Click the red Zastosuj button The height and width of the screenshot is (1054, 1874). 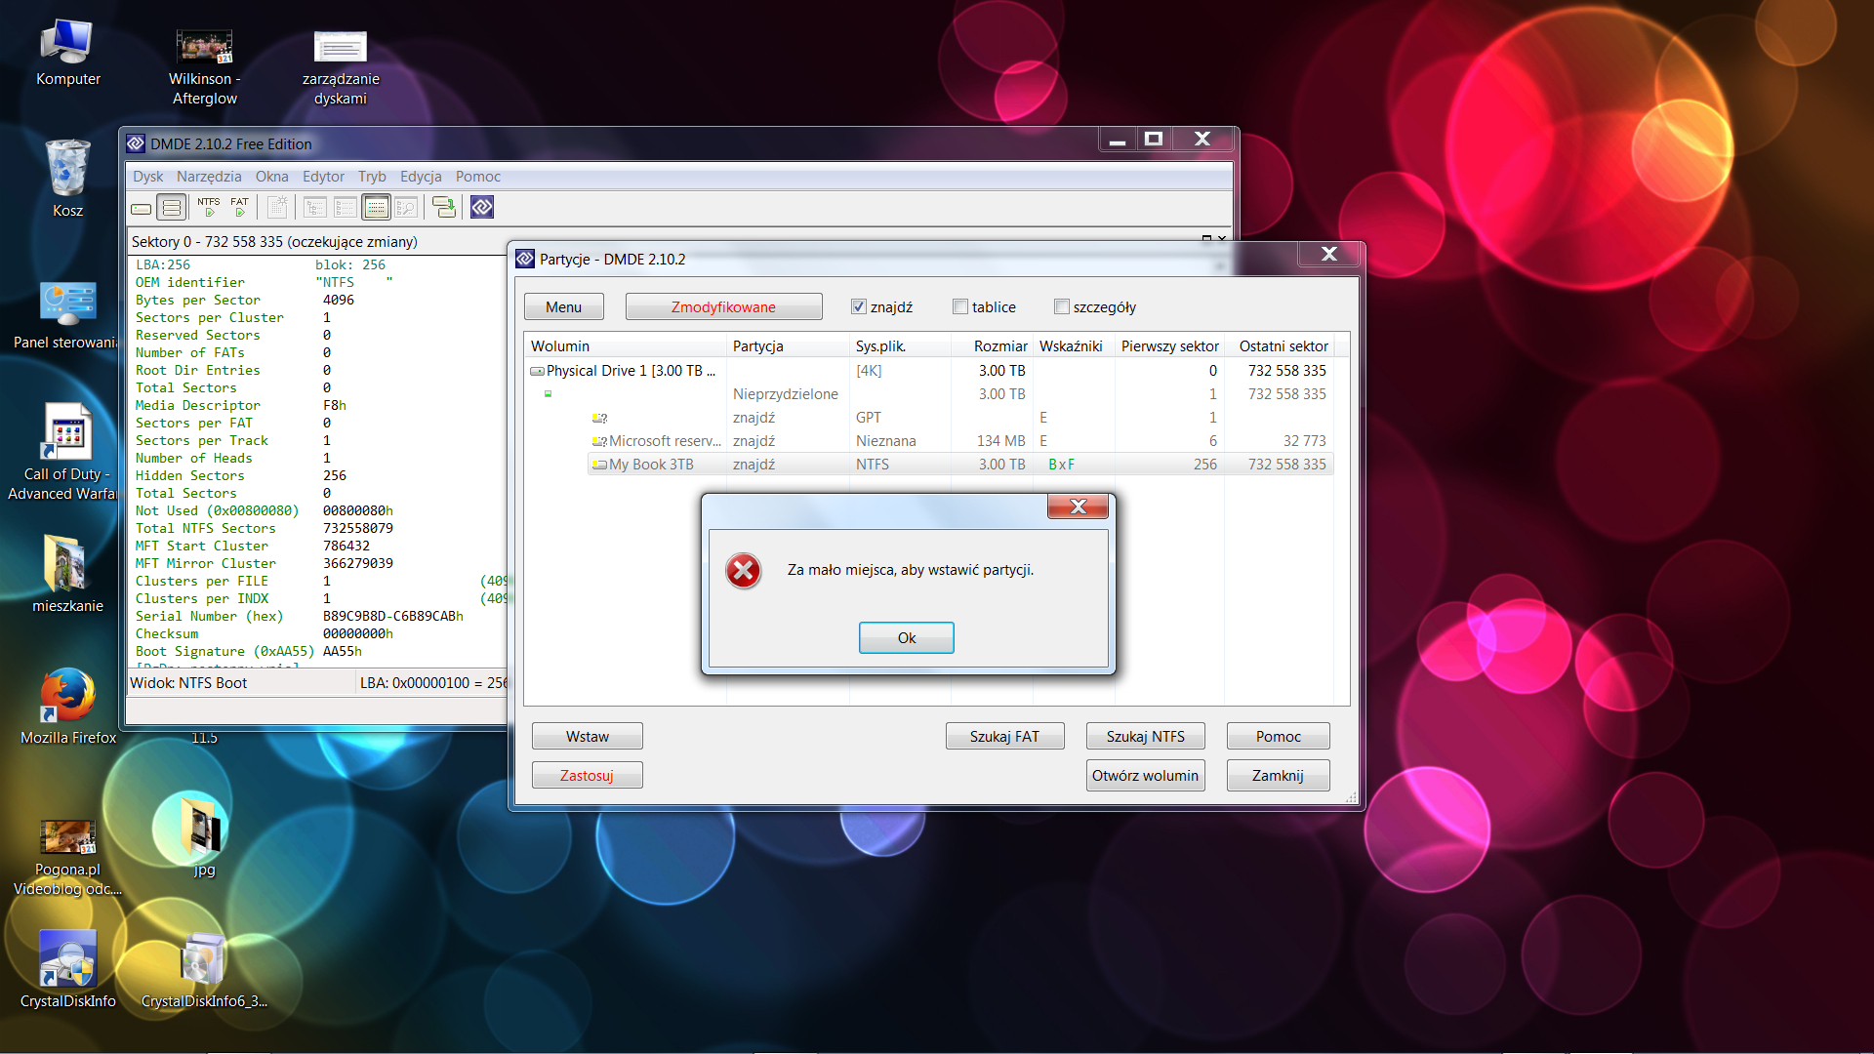tap(588, 776)
